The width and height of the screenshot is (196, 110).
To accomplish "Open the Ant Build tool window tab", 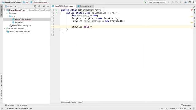I will click(194, 22).
